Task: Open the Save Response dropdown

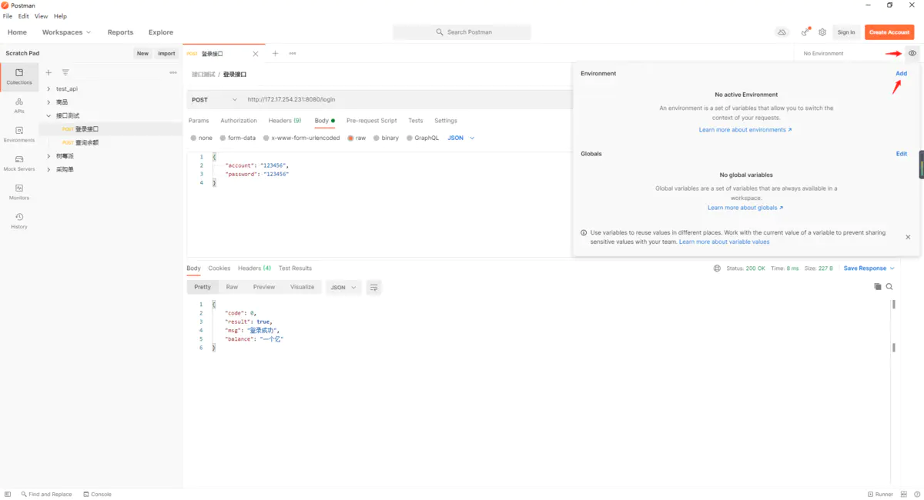Action: [x=869, y=268]
